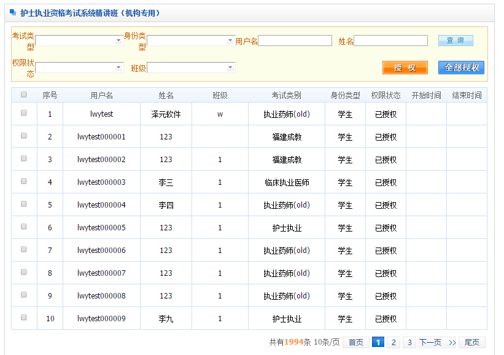Open the 权限状态 dropdown
The image size is (504, 355).
click(x=80, y=68)
